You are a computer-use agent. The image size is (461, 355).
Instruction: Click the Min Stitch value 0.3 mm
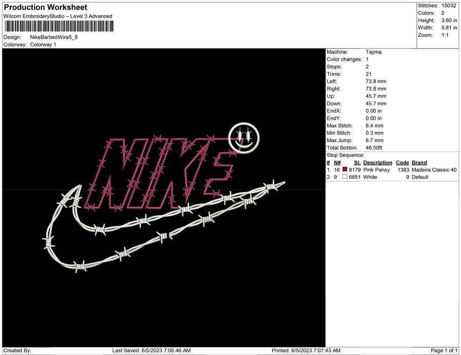(374, 133)
